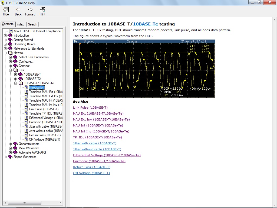The width and height of the screenshot is (277, 208).
Task: Click the contents scroll left arrow
Action: tap(5, 203)
